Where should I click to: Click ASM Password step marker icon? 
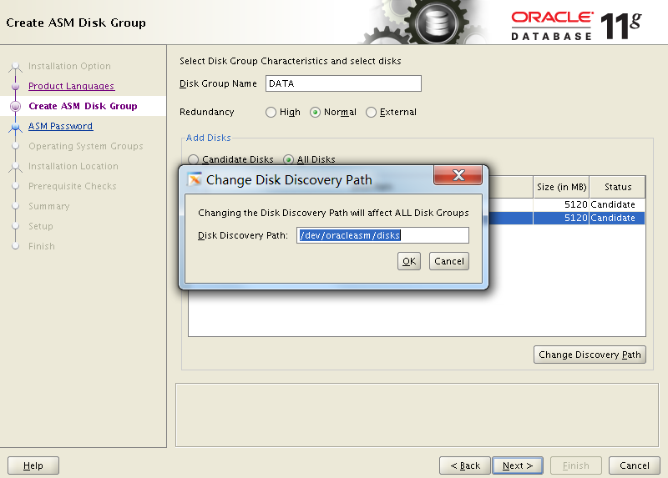[x=15, y=126]
